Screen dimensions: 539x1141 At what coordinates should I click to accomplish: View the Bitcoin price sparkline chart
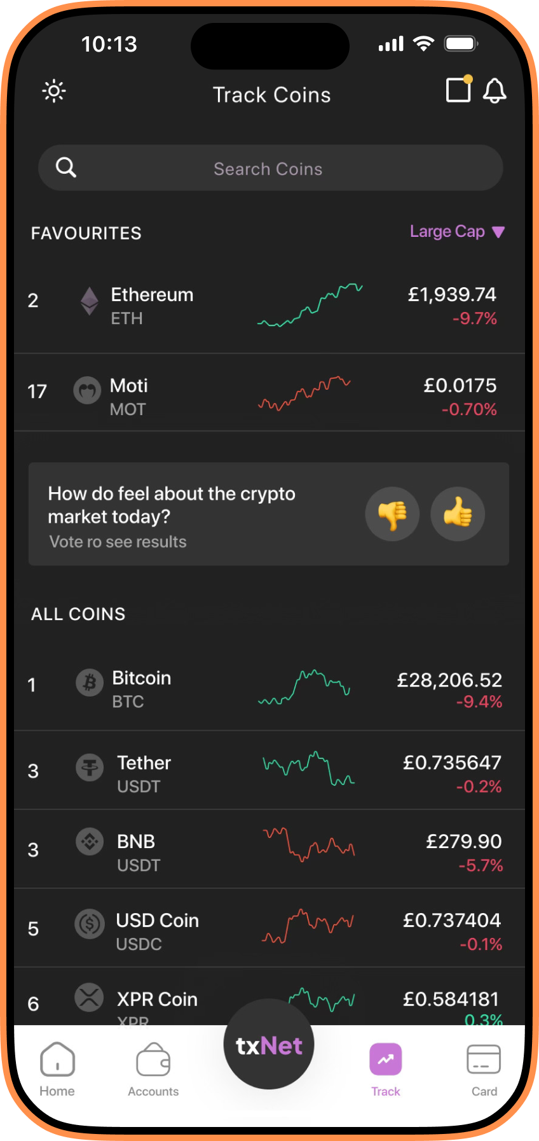(x=304, y=687)
